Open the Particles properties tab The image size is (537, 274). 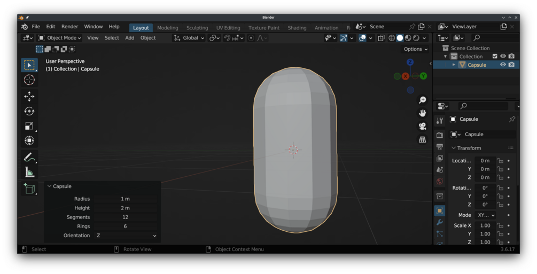click(440, 233)
